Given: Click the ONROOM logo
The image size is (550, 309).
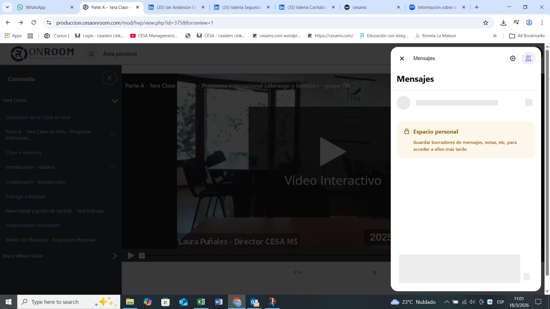Looking at the screenshot, I should click(42, 54).
